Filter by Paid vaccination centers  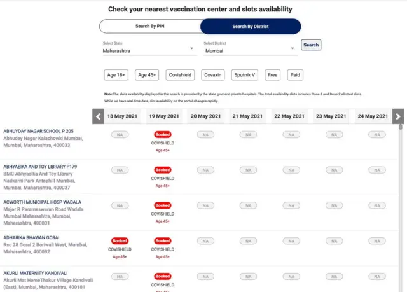[295, 75]
